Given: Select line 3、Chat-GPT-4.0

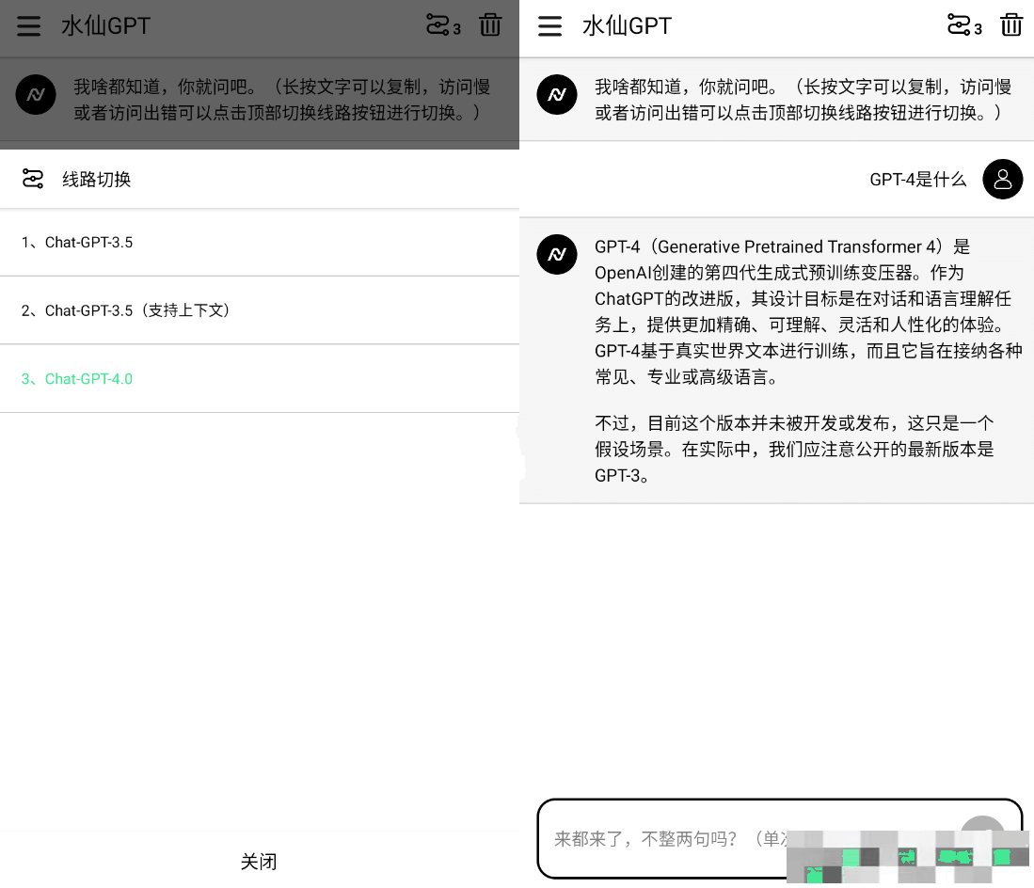Looking at the screenshot, I should 260,379.
